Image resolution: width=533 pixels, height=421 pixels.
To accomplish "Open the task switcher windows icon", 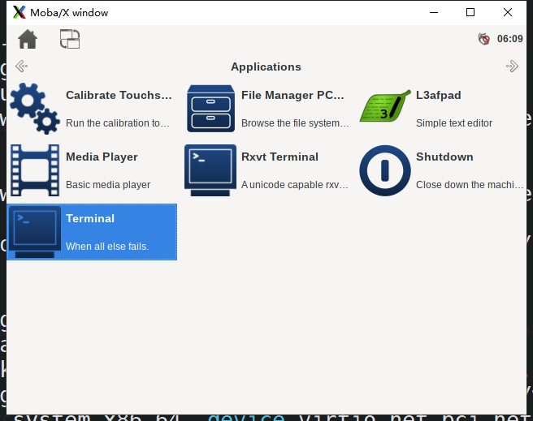I will coord(70,39).
